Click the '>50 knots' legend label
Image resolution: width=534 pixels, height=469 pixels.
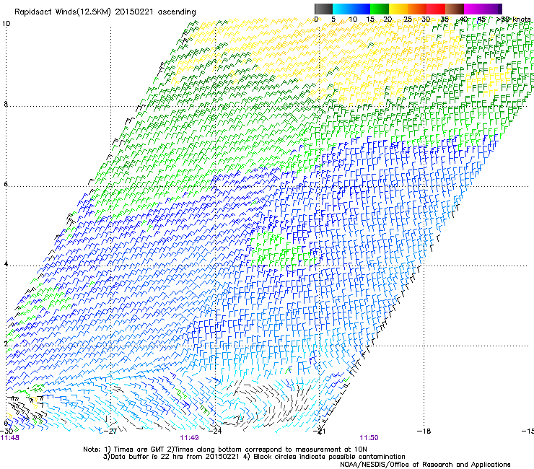(x=514, y=19)
